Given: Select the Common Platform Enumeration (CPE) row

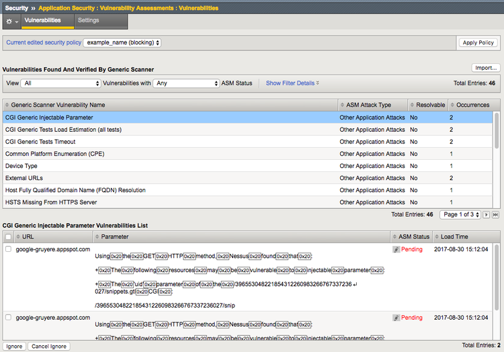Looking at the screenshot, I should tap(55, 154).
